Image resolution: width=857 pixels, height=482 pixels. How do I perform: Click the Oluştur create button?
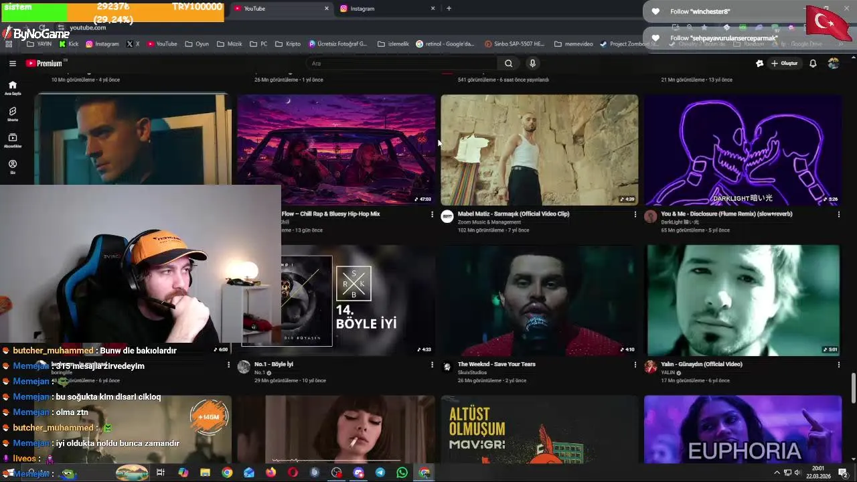click(785, 64)
